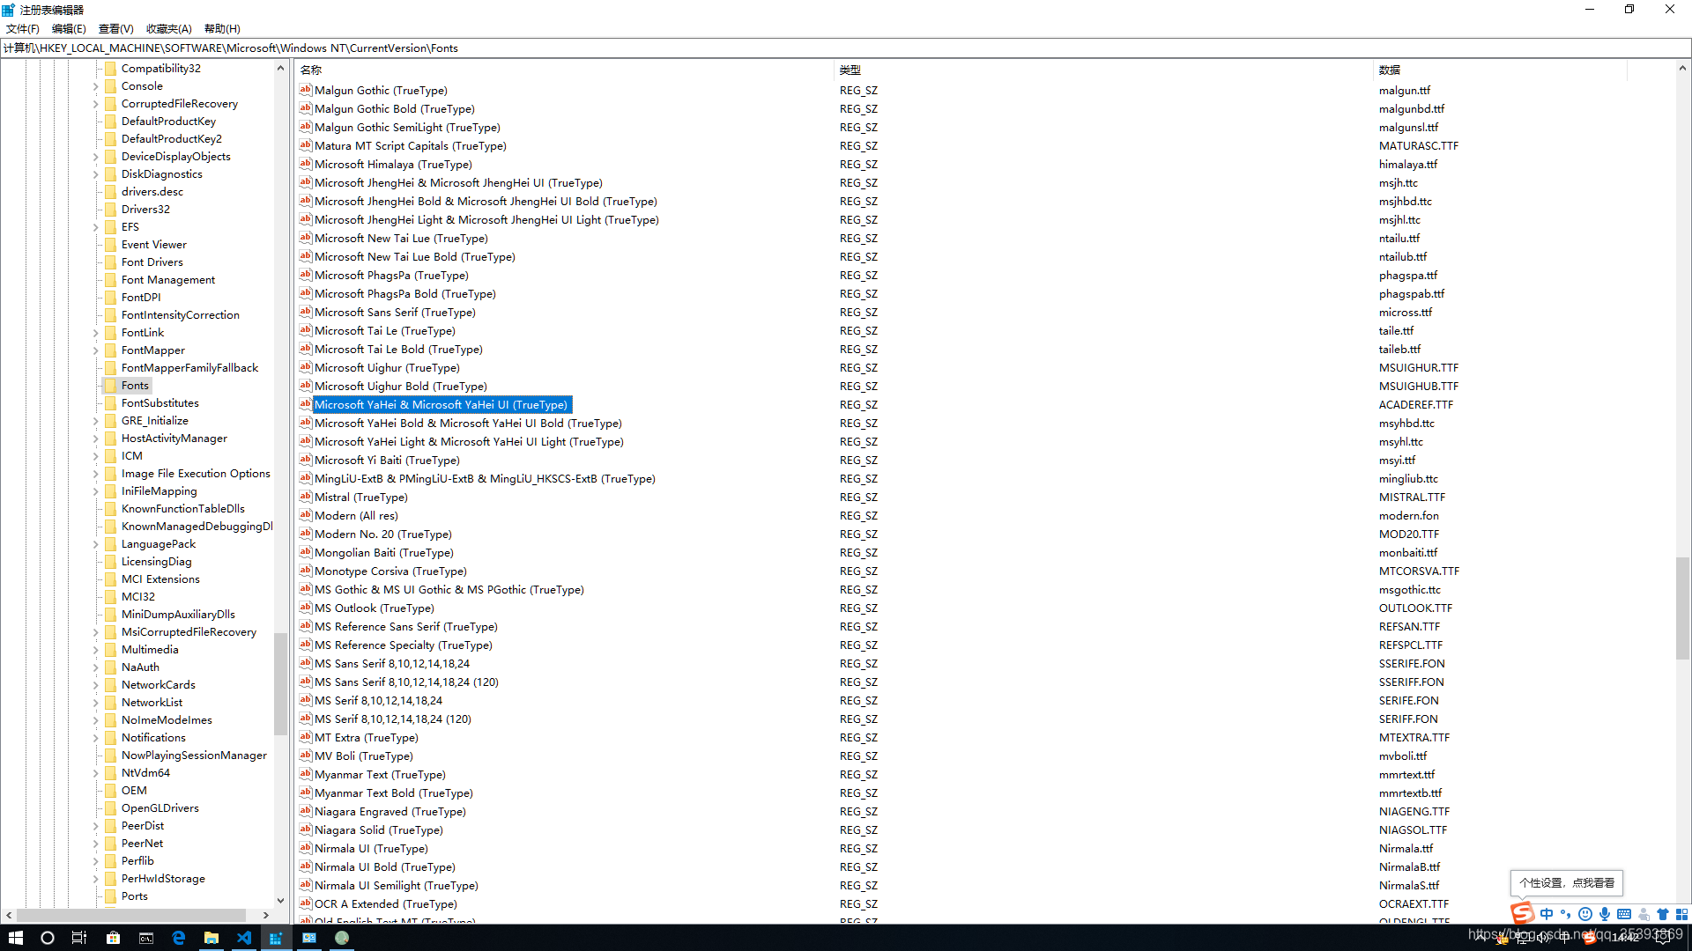Select the NowPlayingSessionManager tree key
The height and width of the screenshot is (951, 1692).
click(194, 756)
